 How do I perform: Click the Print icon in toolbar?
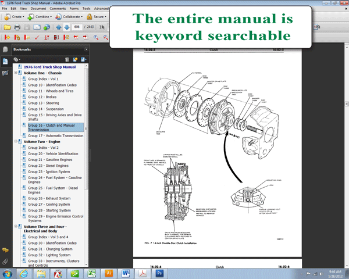17,27
